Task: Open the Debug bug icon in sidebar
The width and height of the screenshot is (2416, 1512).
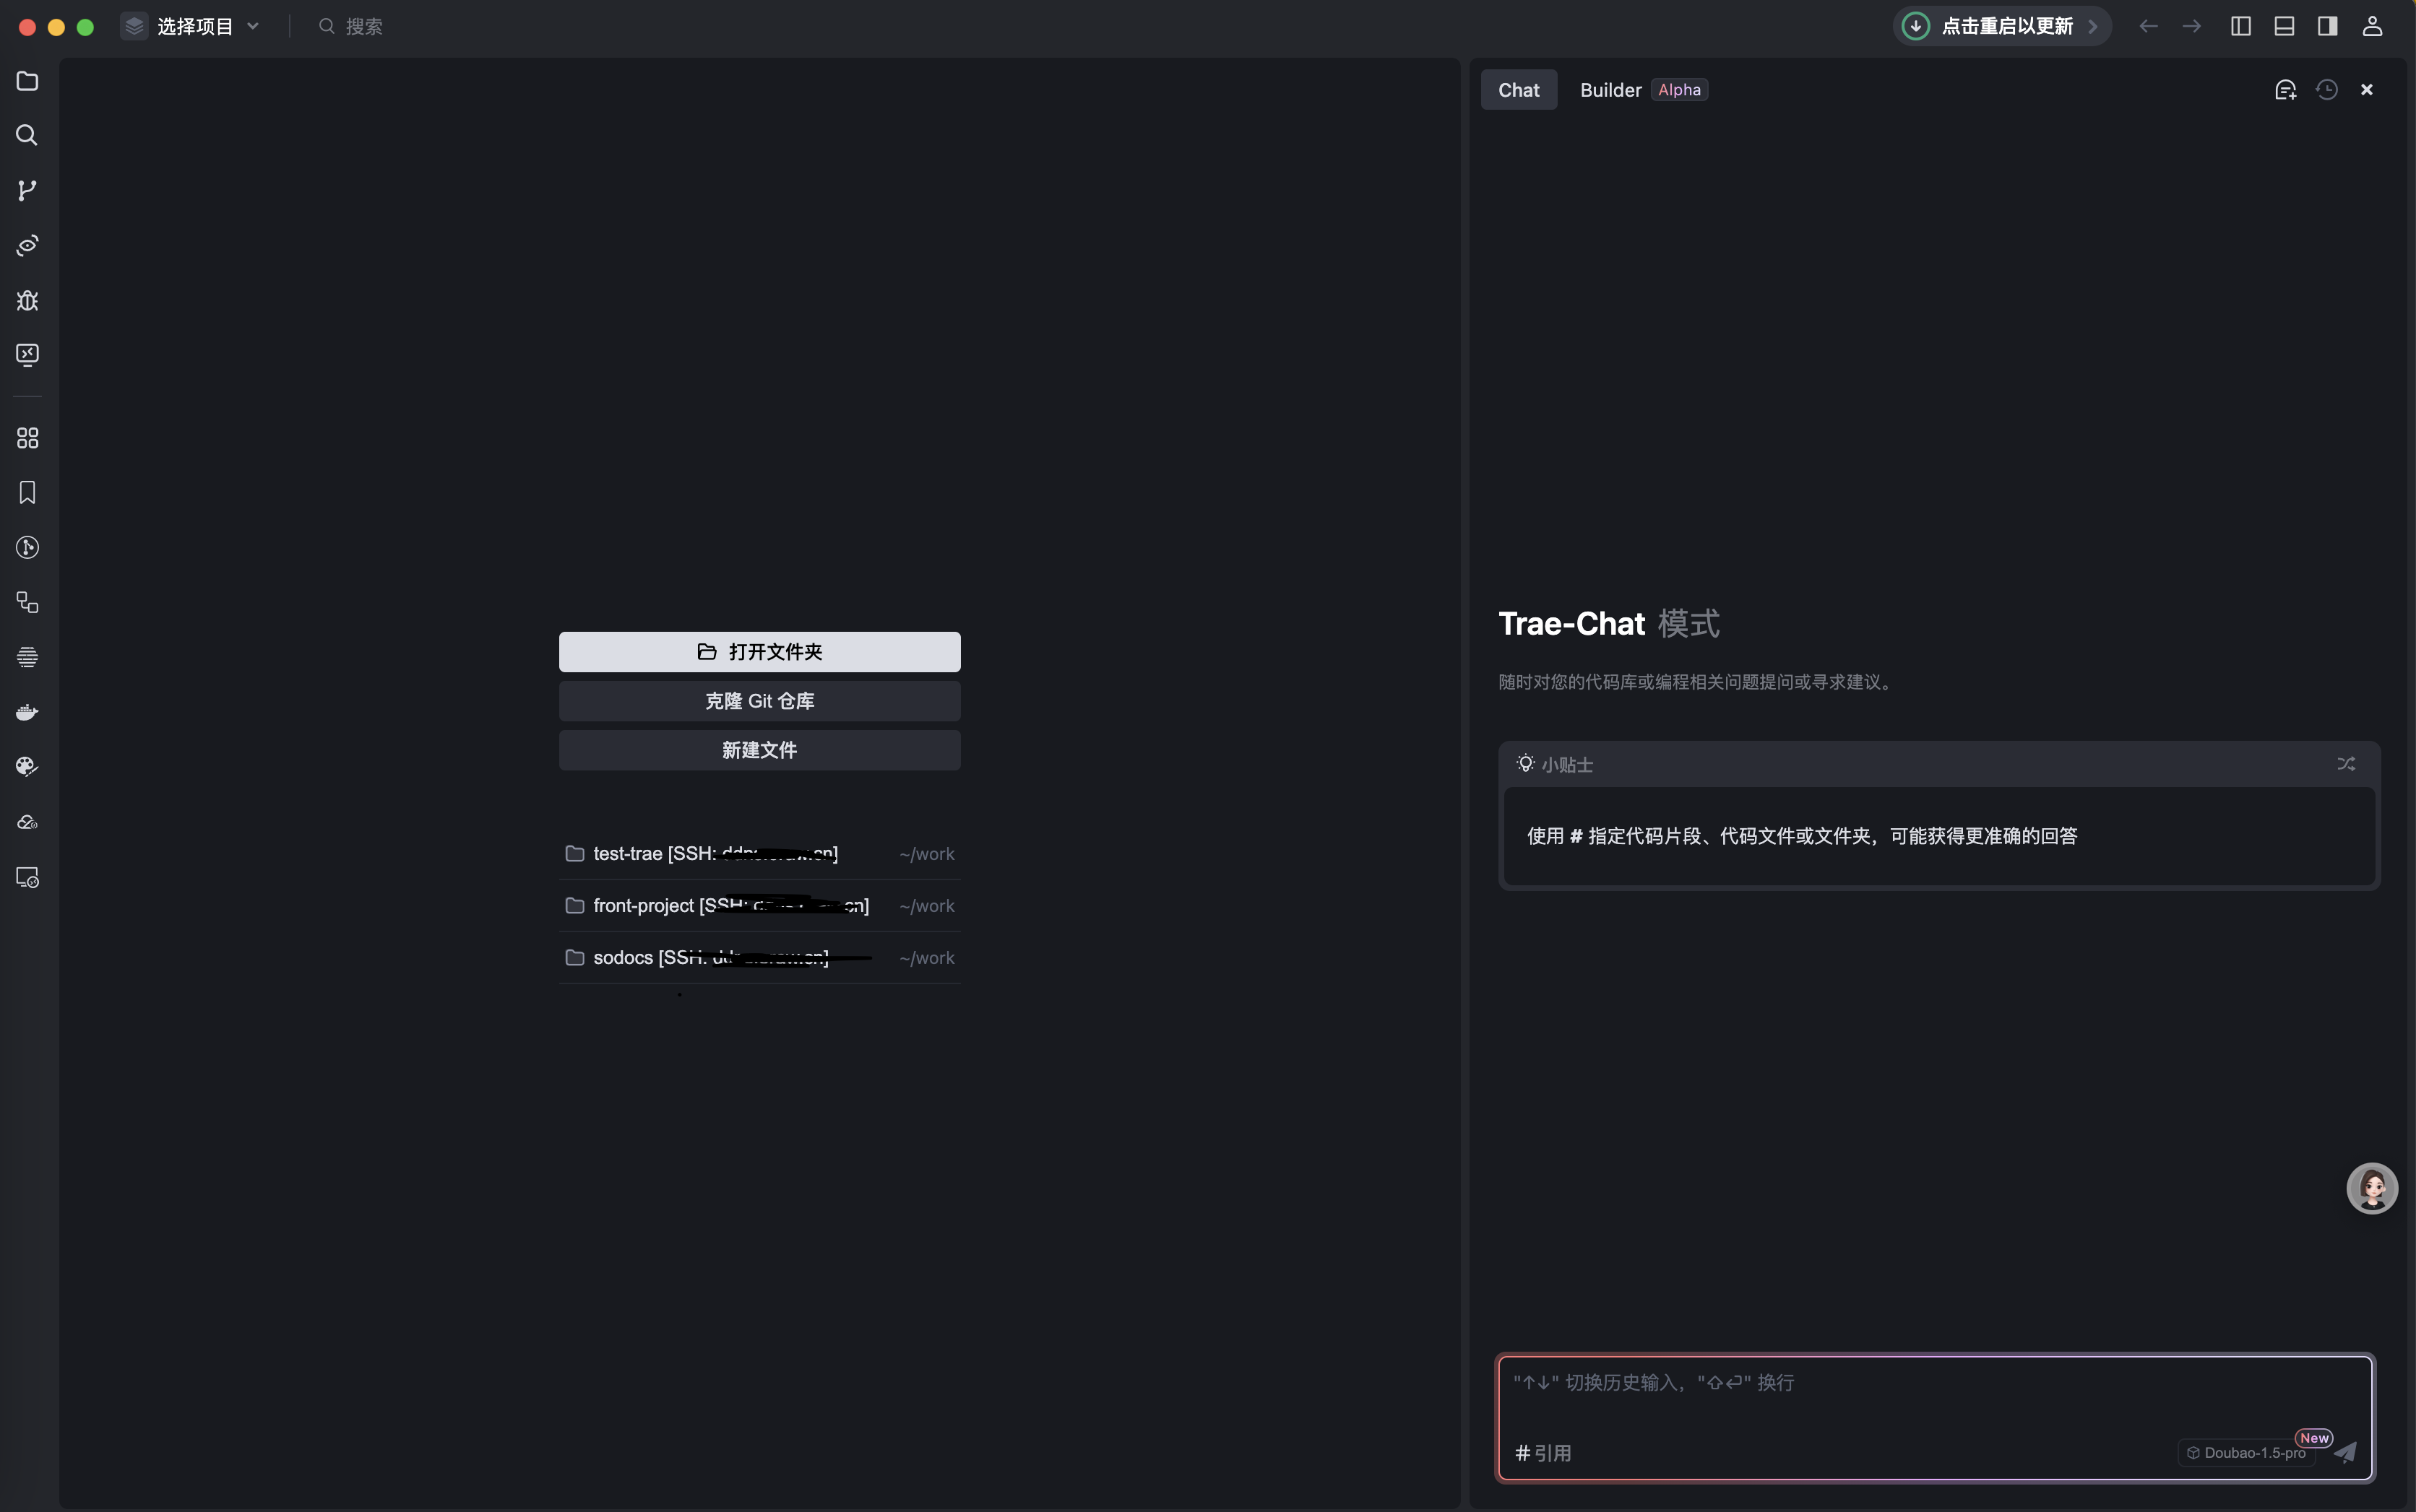Action: tap(27, 300)
